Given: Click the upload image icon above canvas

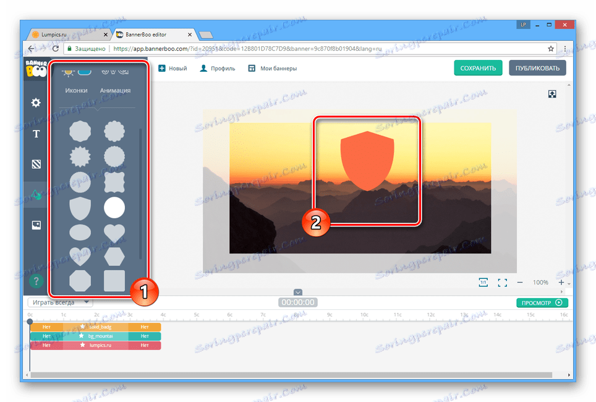Looking at the screenshot, I should 552,94.
